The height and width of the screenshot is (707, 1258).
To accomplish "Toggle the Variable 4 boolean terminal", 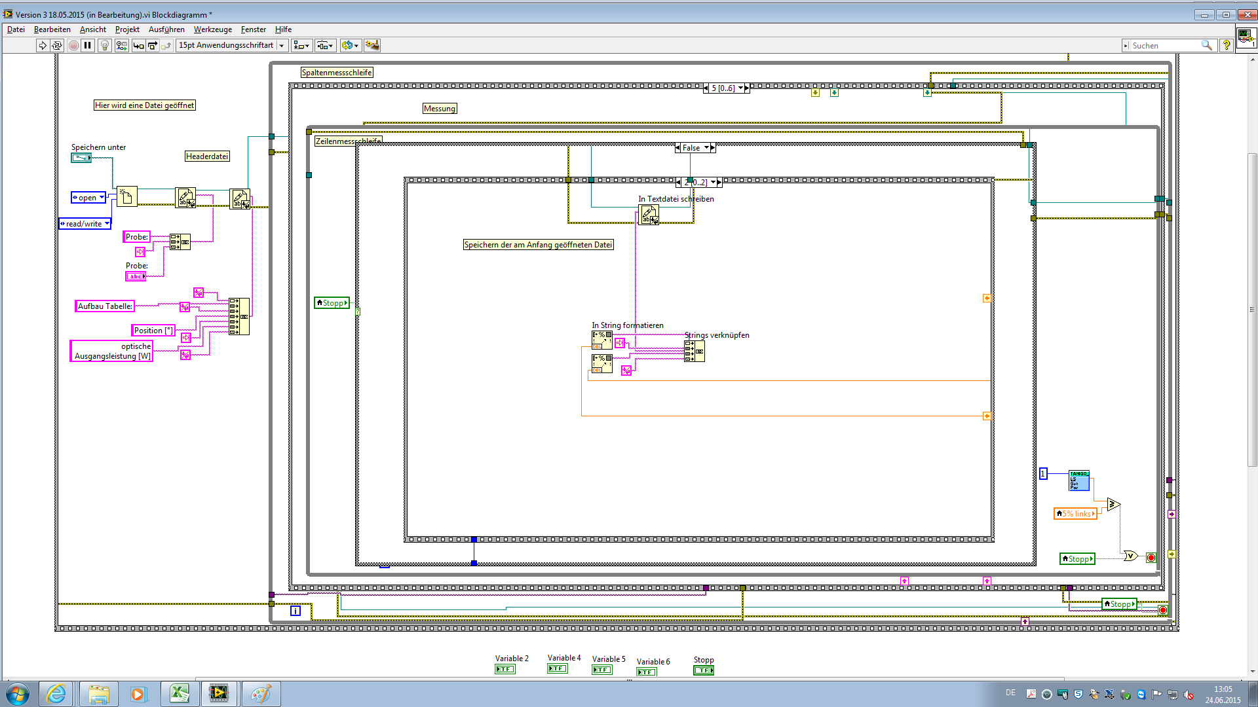I will [x=558, y=668].
